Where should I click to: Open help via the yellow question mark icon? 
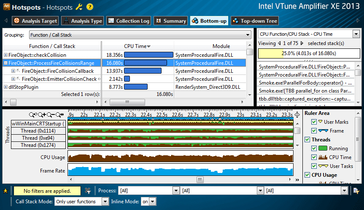[89, 8]
